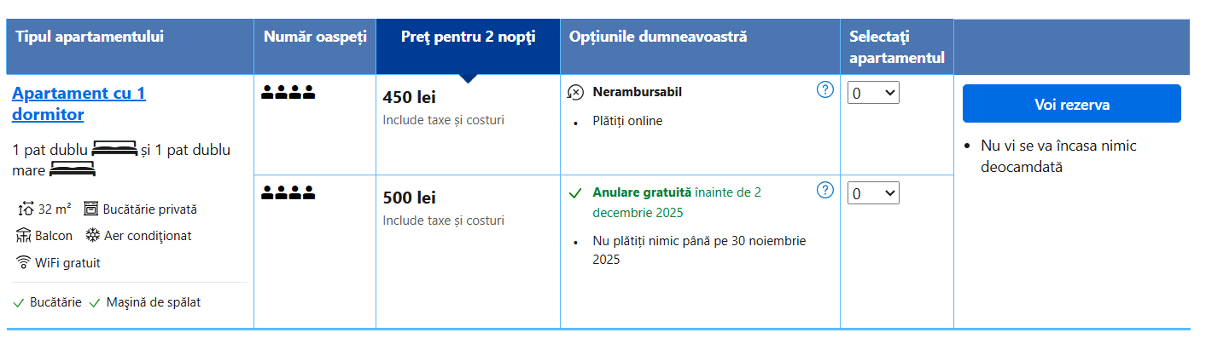Screen dimensions: 1206x344
Task: Click the 450 lei price
Action: [409, 98]
